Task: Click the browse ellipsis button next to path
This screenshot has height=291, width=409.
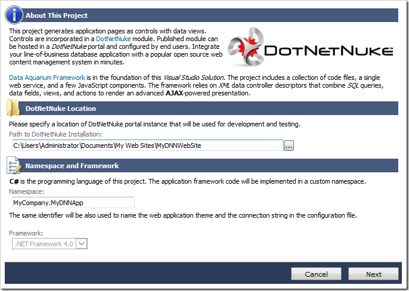Action: click(x=289, y=145)
